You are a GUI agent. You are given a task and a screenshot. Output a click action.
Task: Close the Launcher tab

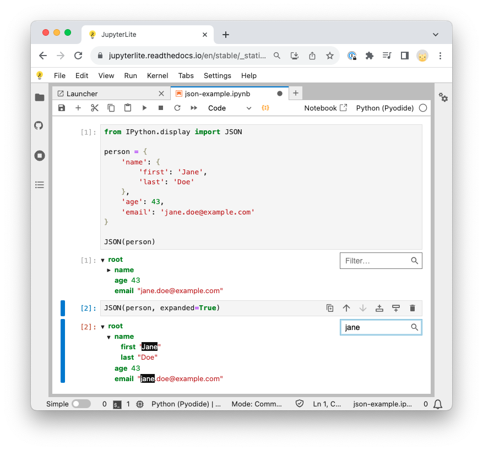pyautogui.click(x=161, y=94)
